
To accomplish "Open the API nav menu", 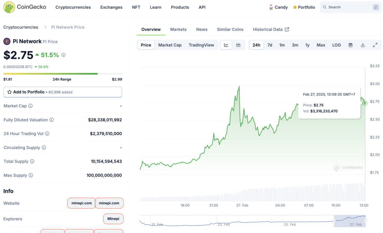I will pyautogui.click(x=202, y=7).
